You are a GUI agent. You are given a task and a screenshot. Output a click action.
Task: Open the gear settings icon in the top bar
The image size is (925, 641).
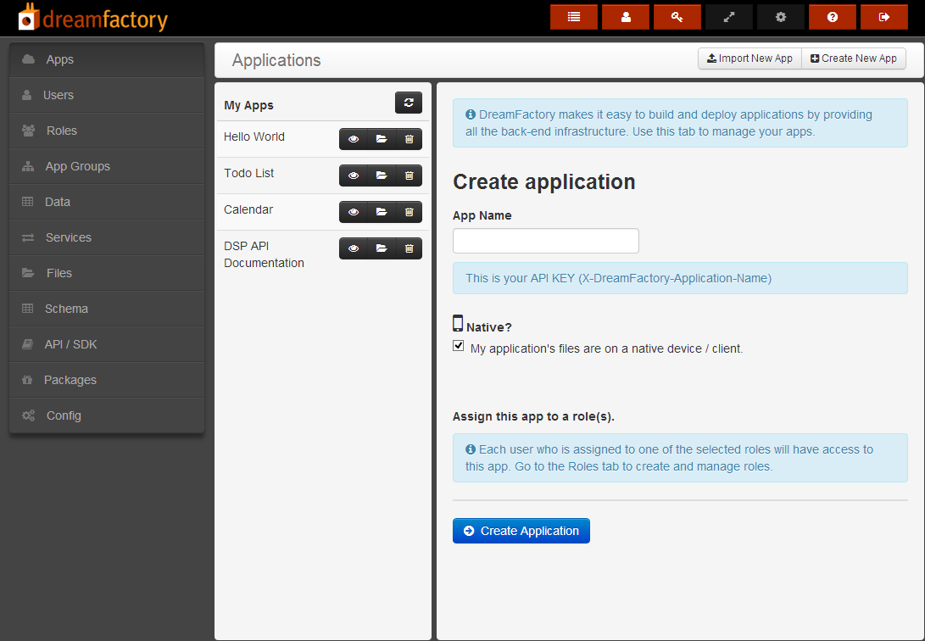[781, 17]
